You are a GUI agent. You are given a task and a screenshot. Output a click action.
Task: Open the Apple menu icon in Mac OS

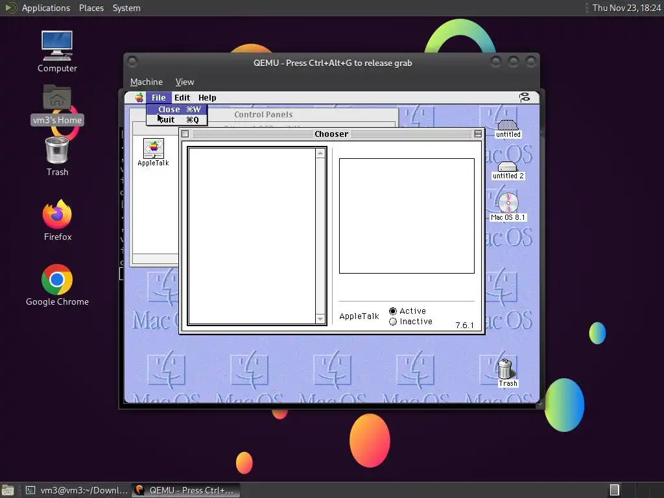(139, 98)
